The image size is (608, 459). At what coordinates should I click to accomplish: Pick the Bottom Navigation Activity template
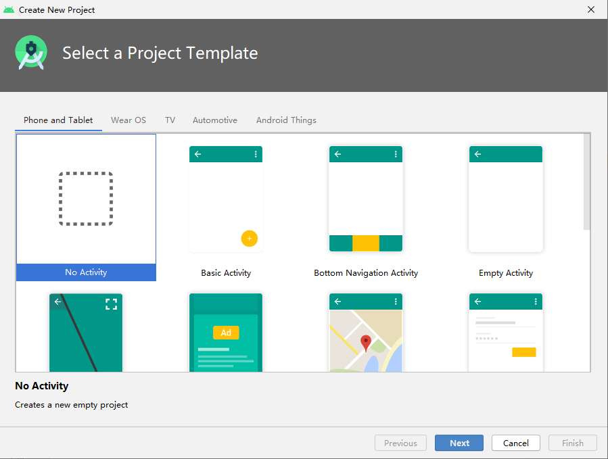point(366,199)
